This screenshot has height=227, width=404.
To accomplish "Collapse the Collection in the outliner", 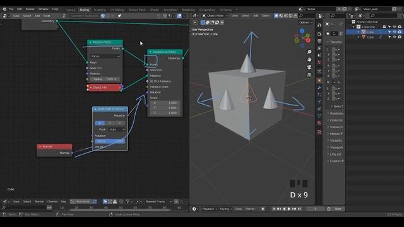I will [x=353, y=26].
